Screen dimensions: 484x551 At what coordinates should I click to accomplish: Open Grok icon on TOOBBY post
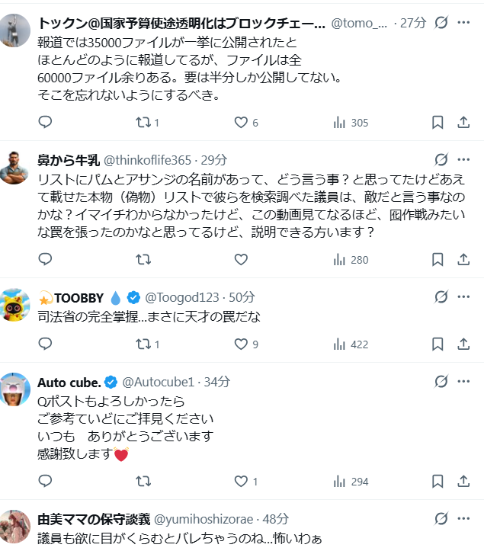pyautogui.click(x=441, y=296)
